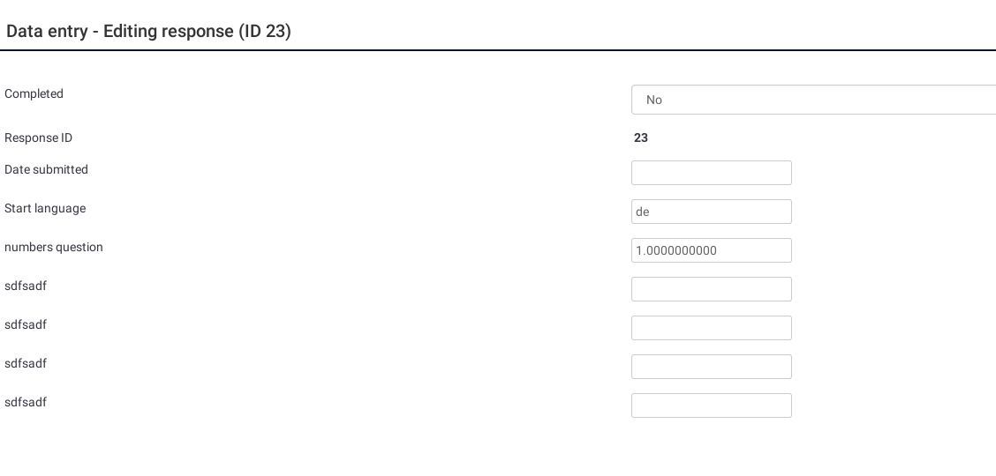
Task: Click the third sdfsadf label
Action: (x=26, y=363)
